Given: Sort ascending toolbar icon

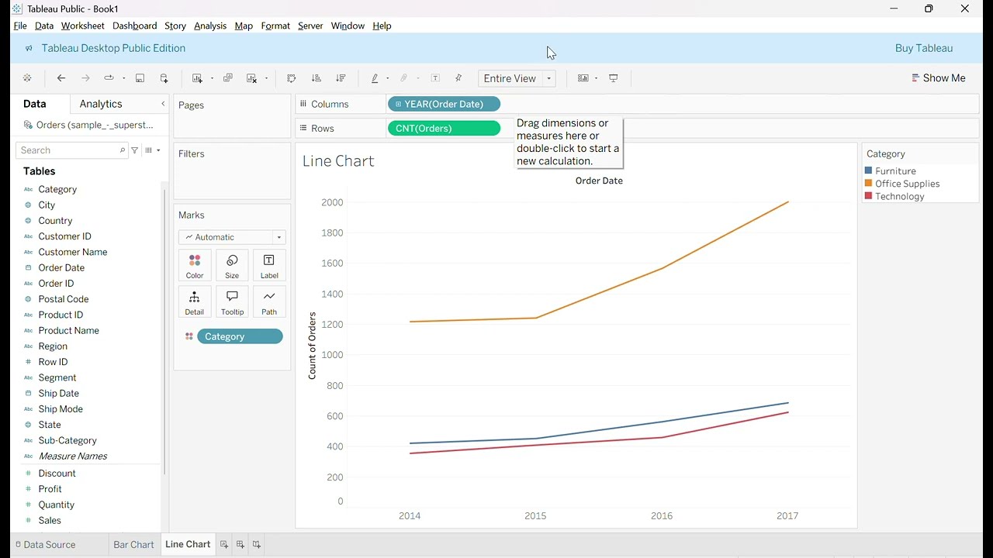Looking at the screenshot, I should coord(317,78).
